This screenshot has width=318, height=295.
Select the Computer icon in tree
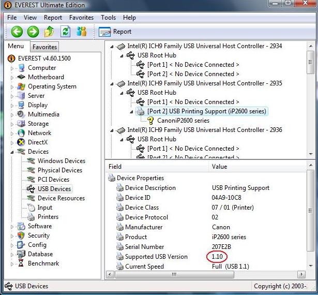(22, 68)
